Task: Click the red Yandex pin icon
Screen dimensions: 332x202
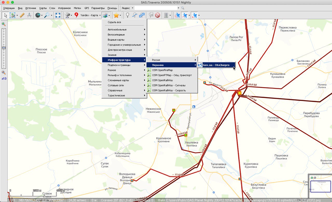Action: pyautogui.click(x=76, y=15)
